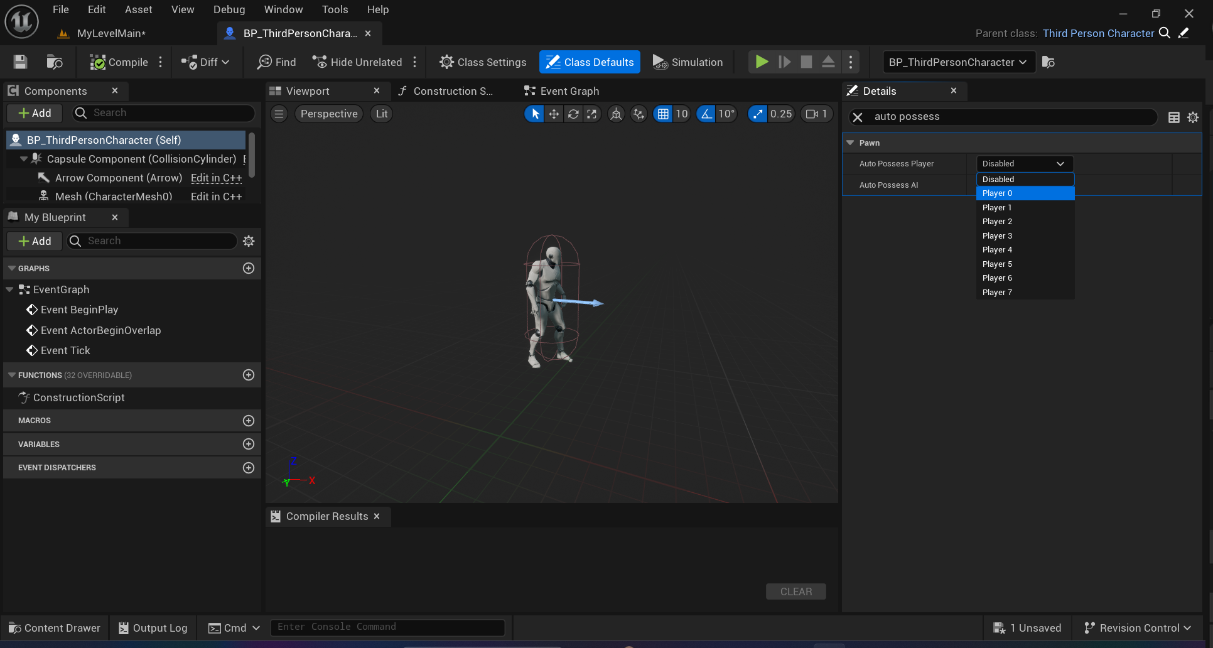1213x648 pixels.
Task: Click the Details property matrix grid icon
Action: tap(1173, 117)
